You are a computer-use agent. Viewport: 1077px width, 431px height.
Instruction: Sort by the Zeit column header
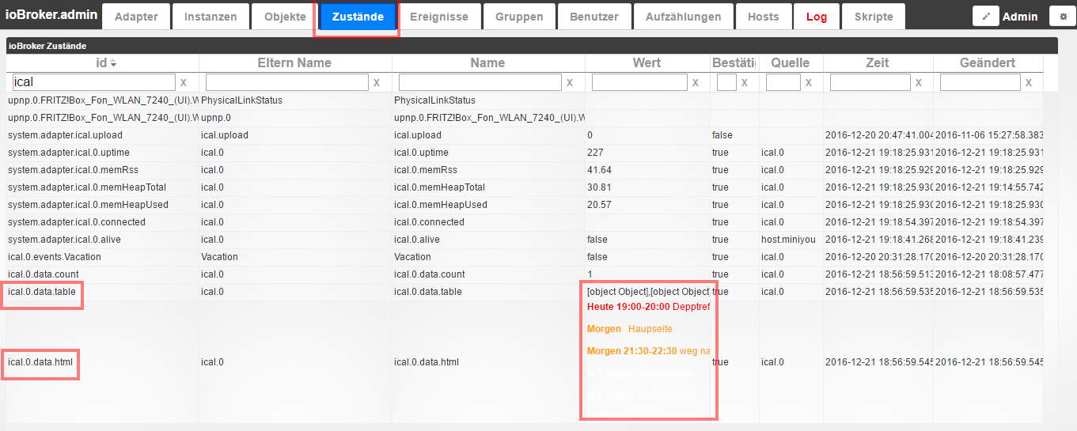[878, 62]
